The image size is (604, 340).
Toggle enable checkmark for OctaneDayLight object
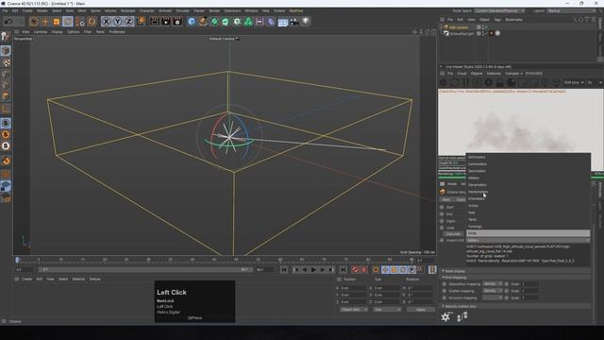(x=486, y=34)
